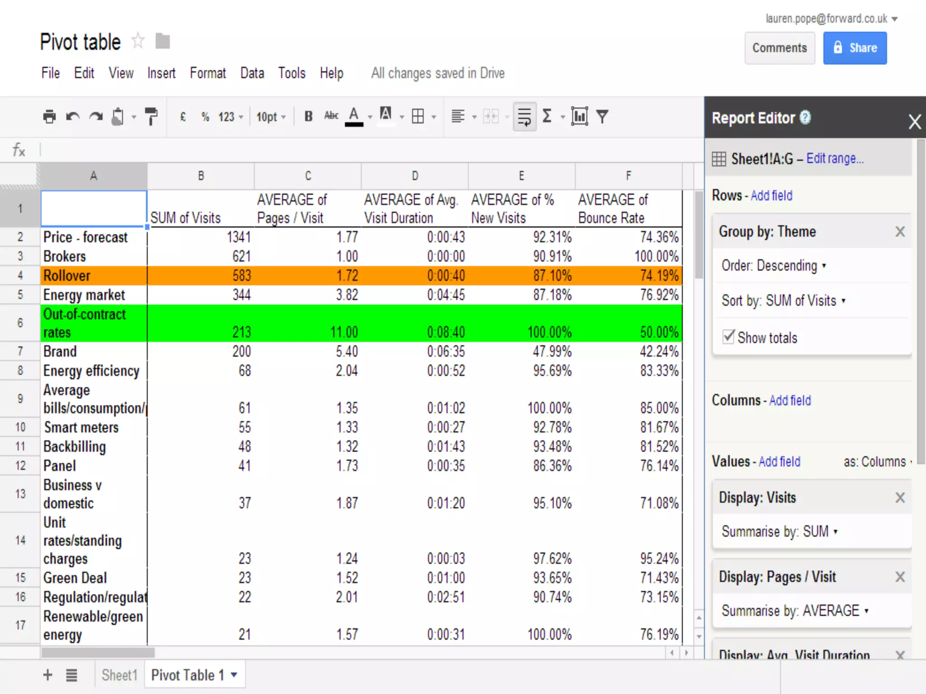Uncheck the Show totals checkbox
The height and width of the screenshot is (694, 926).
point(728,337)
